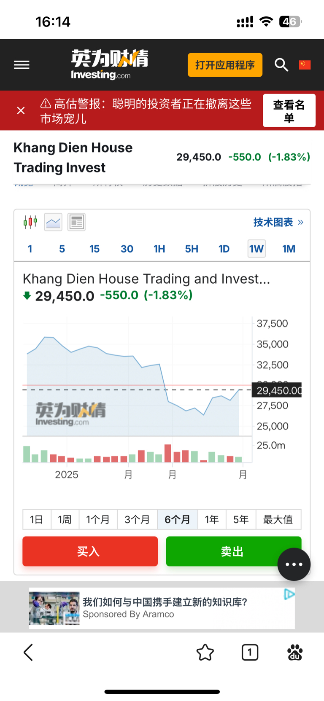Expand the floating three-dots menu
This screenshot has width=324, height=701.
click(x=294, y=564)
